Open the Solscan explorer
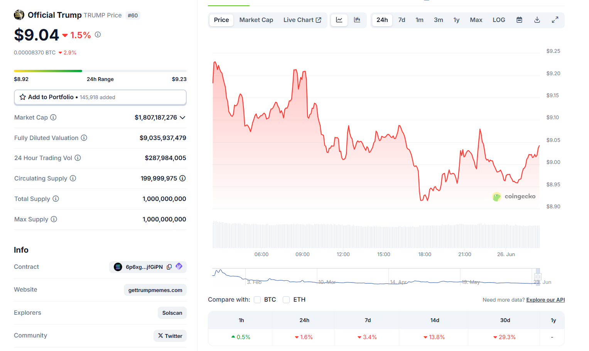This screenshot has width=589, height=351. tap(172, 313)
